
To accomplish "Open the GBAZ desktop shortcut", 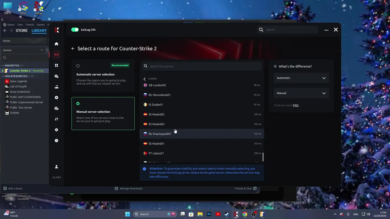I will coord(23,8).
